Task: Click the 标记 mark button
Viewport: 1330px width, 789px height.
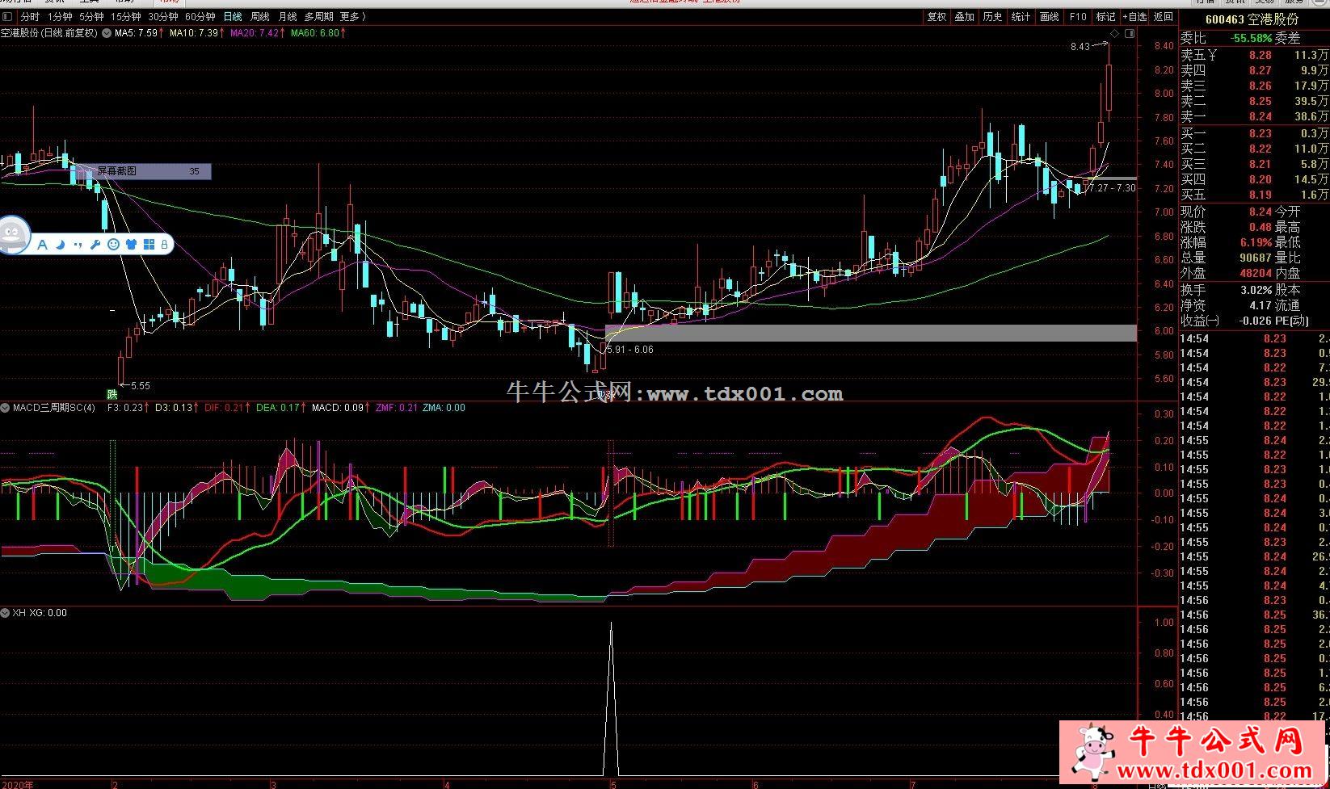Action: click(x=1105, y=16)
